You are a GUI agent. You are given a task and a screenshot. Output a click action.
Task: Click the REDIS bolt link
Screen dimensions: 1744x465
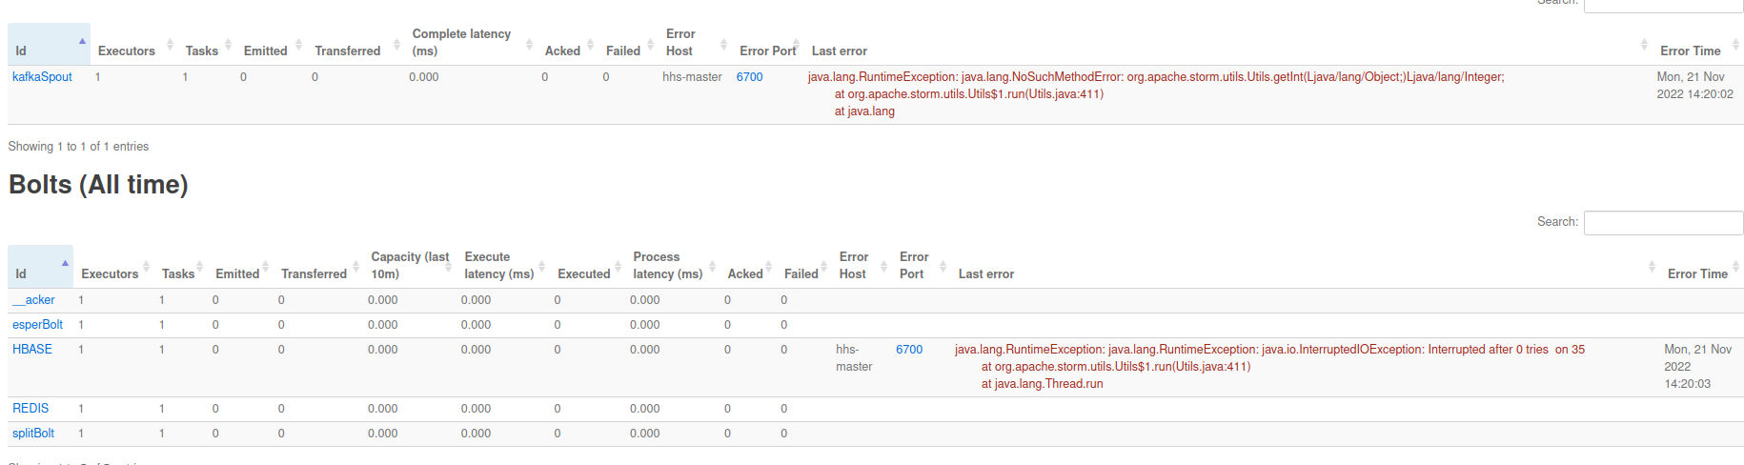tap(30, 409)
